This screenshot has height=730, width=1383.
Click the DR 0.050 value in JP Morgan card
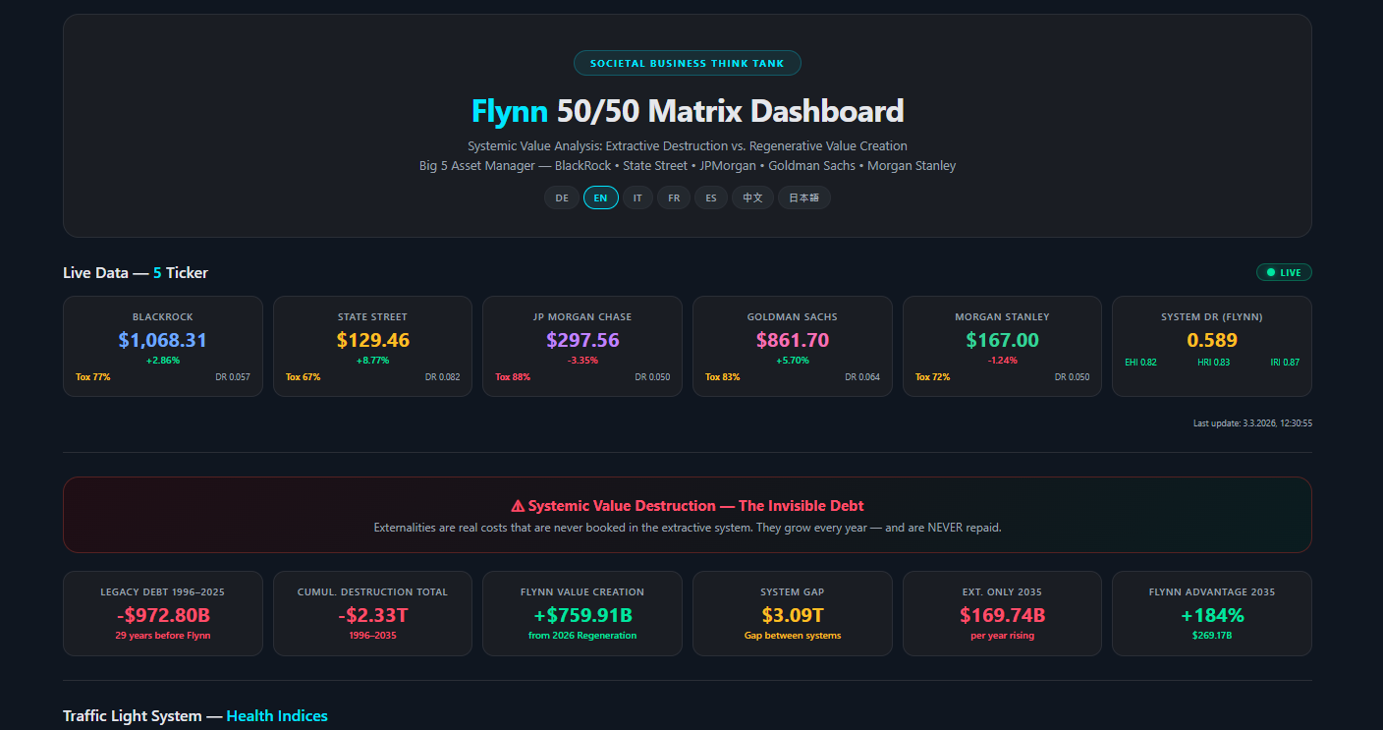pos(652,377)
